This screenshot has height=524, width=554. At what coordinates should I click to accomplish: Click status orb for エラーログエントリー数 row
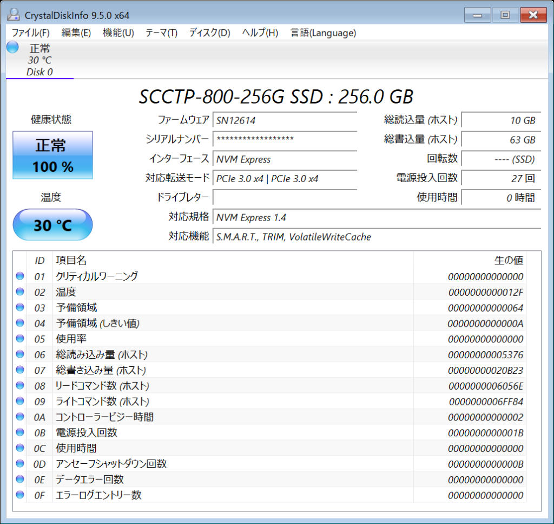click(x=20, y=495)
